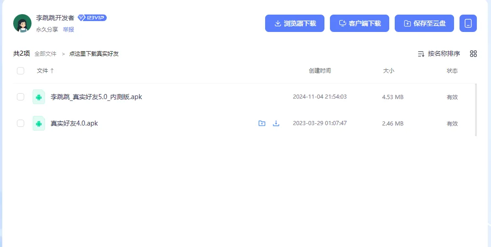Click breadcrumb 点这里下载真实好友
The image size is (491, 247).
pos(94,54)
